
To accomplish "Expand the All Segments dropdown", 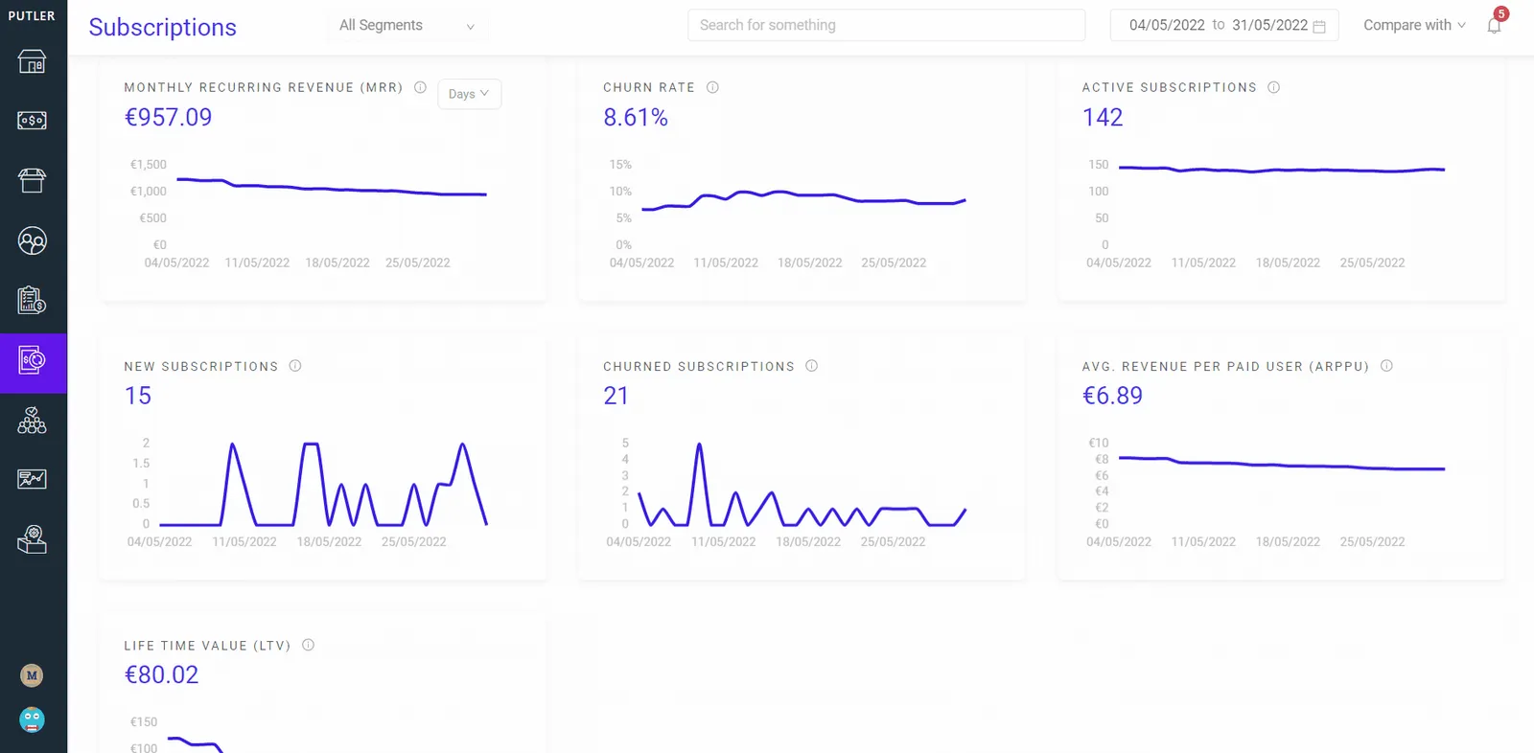I will point(407,25).
